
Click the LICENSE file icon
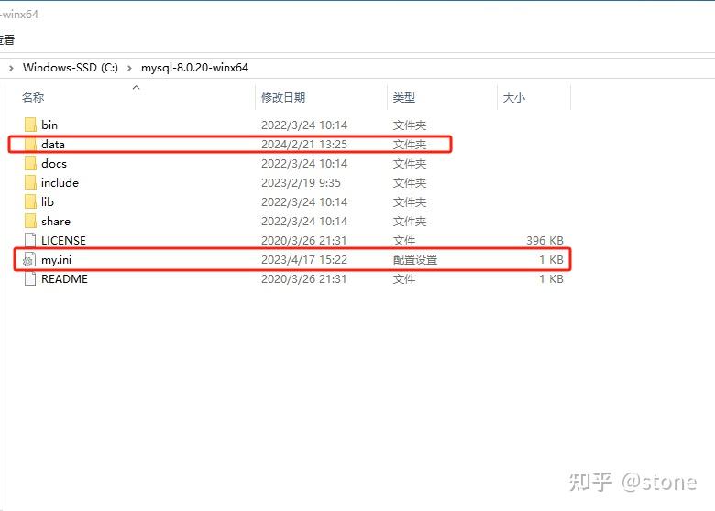[30, 241]
